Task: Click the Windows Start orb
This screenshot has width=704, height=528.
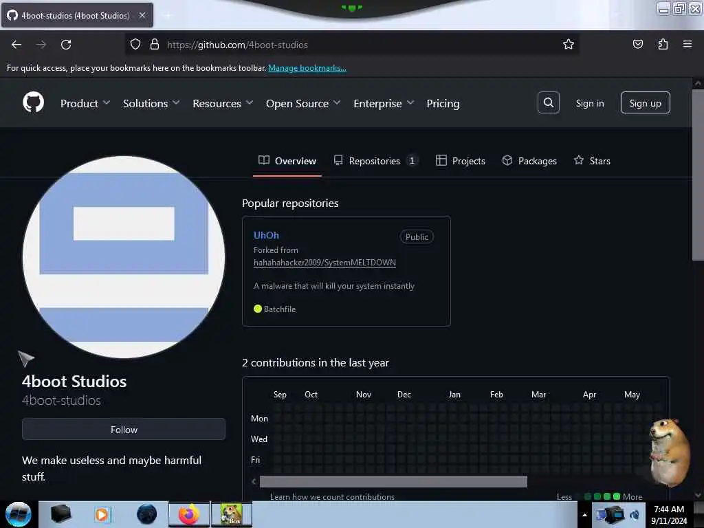Action: pyautogui.click(x=19, y=514)
